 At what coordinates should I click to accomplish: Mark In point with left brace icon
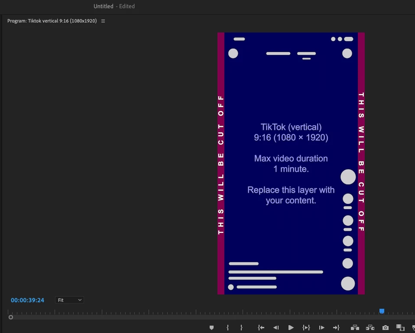[x=227, y=328]
